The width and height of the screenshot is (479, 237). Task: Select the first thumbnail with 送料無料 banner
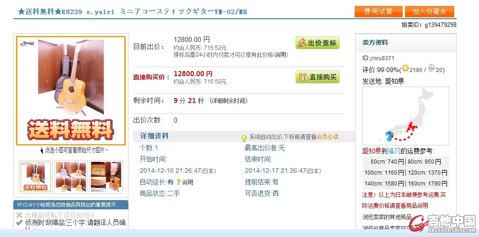point(36,177)
